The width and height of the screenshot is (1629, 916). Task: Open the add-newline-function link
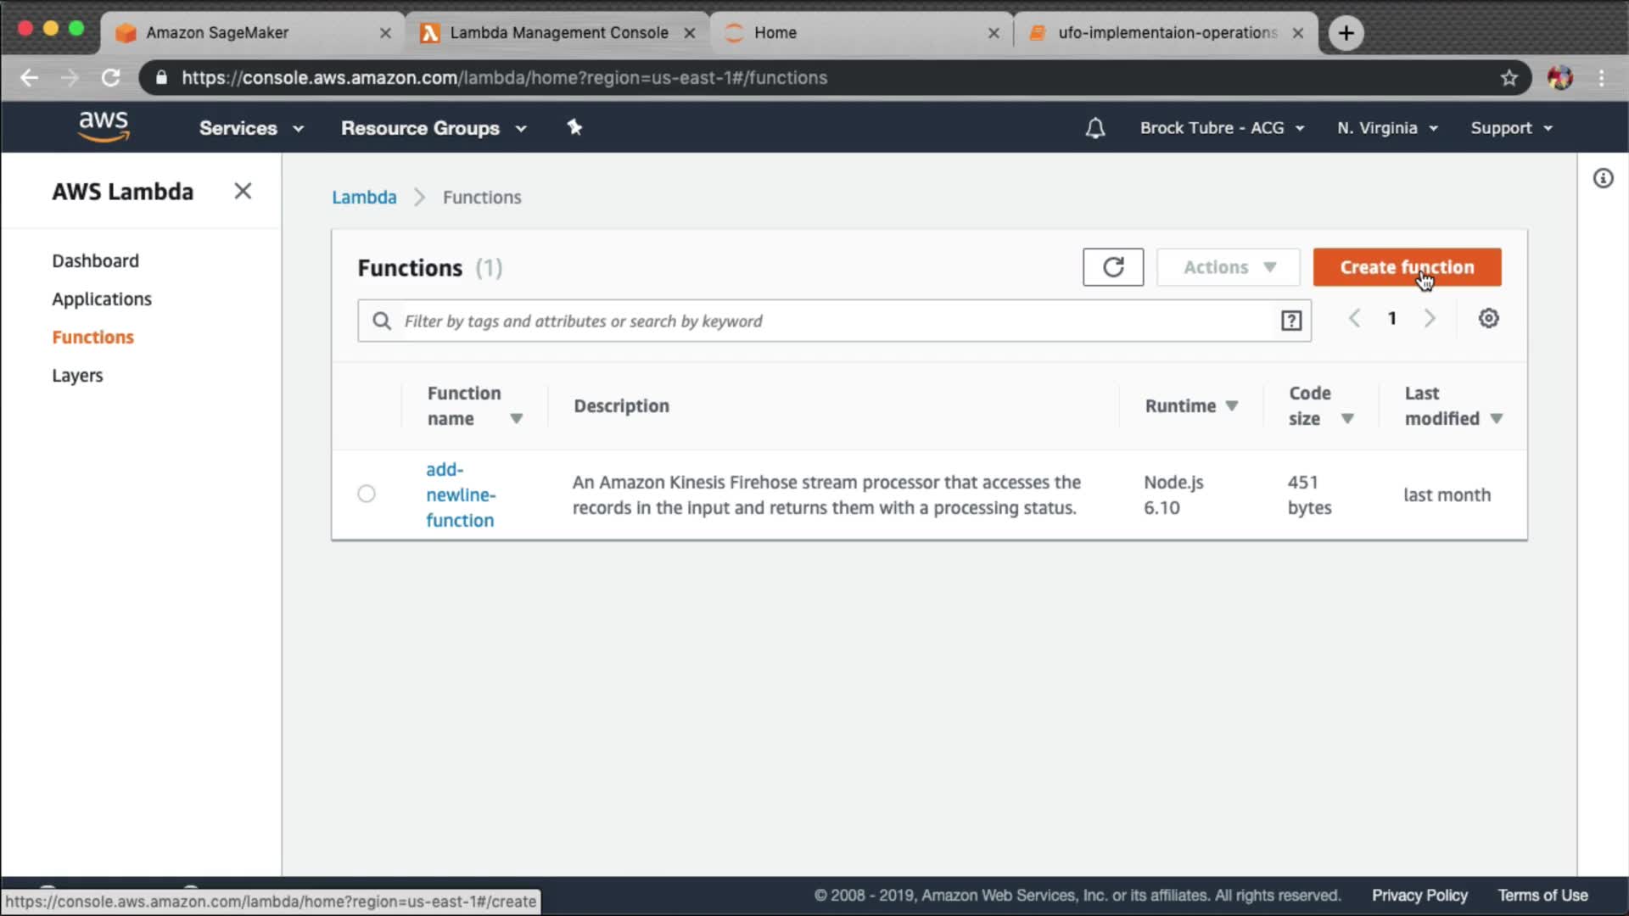click(460, 494)
